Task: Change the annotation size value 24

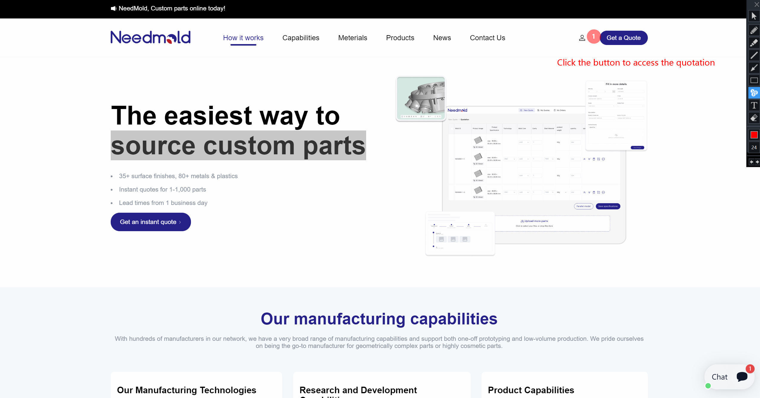Action: click(754, 147)
